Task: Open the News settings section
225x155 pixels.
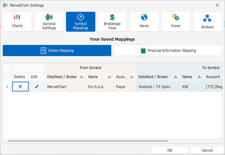Action: [144, 22]
